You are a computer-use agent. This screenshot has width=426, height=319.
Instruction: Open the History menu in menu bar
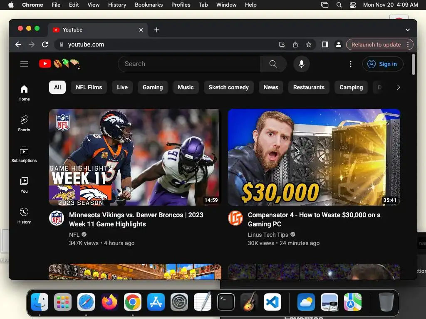tap(117, 5)
